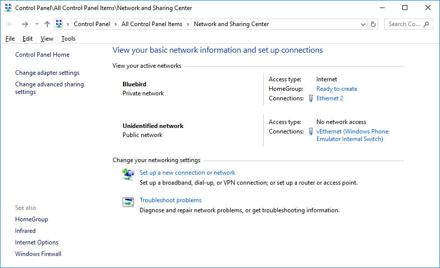Click the Forward arrow navigation button
This screenshot has height=268, width=440.
tap(25, 24)
